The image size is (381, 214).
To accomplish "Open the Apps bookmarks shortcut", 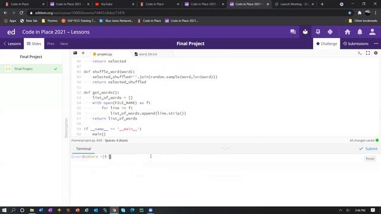I will click(x=10, y=21).
